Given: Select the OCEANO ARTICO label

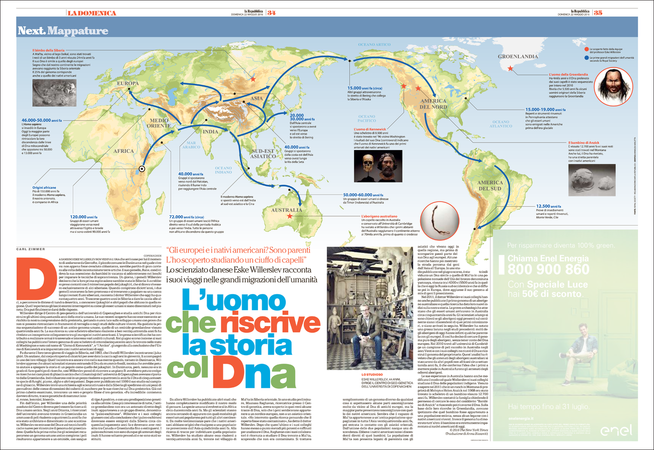Looking at the screenshot, I should pos(374,45).
